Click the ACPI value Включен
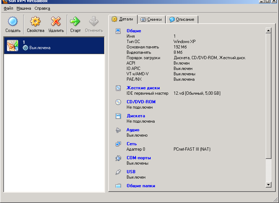Viewport: 279px width, 203px height. 181,63
